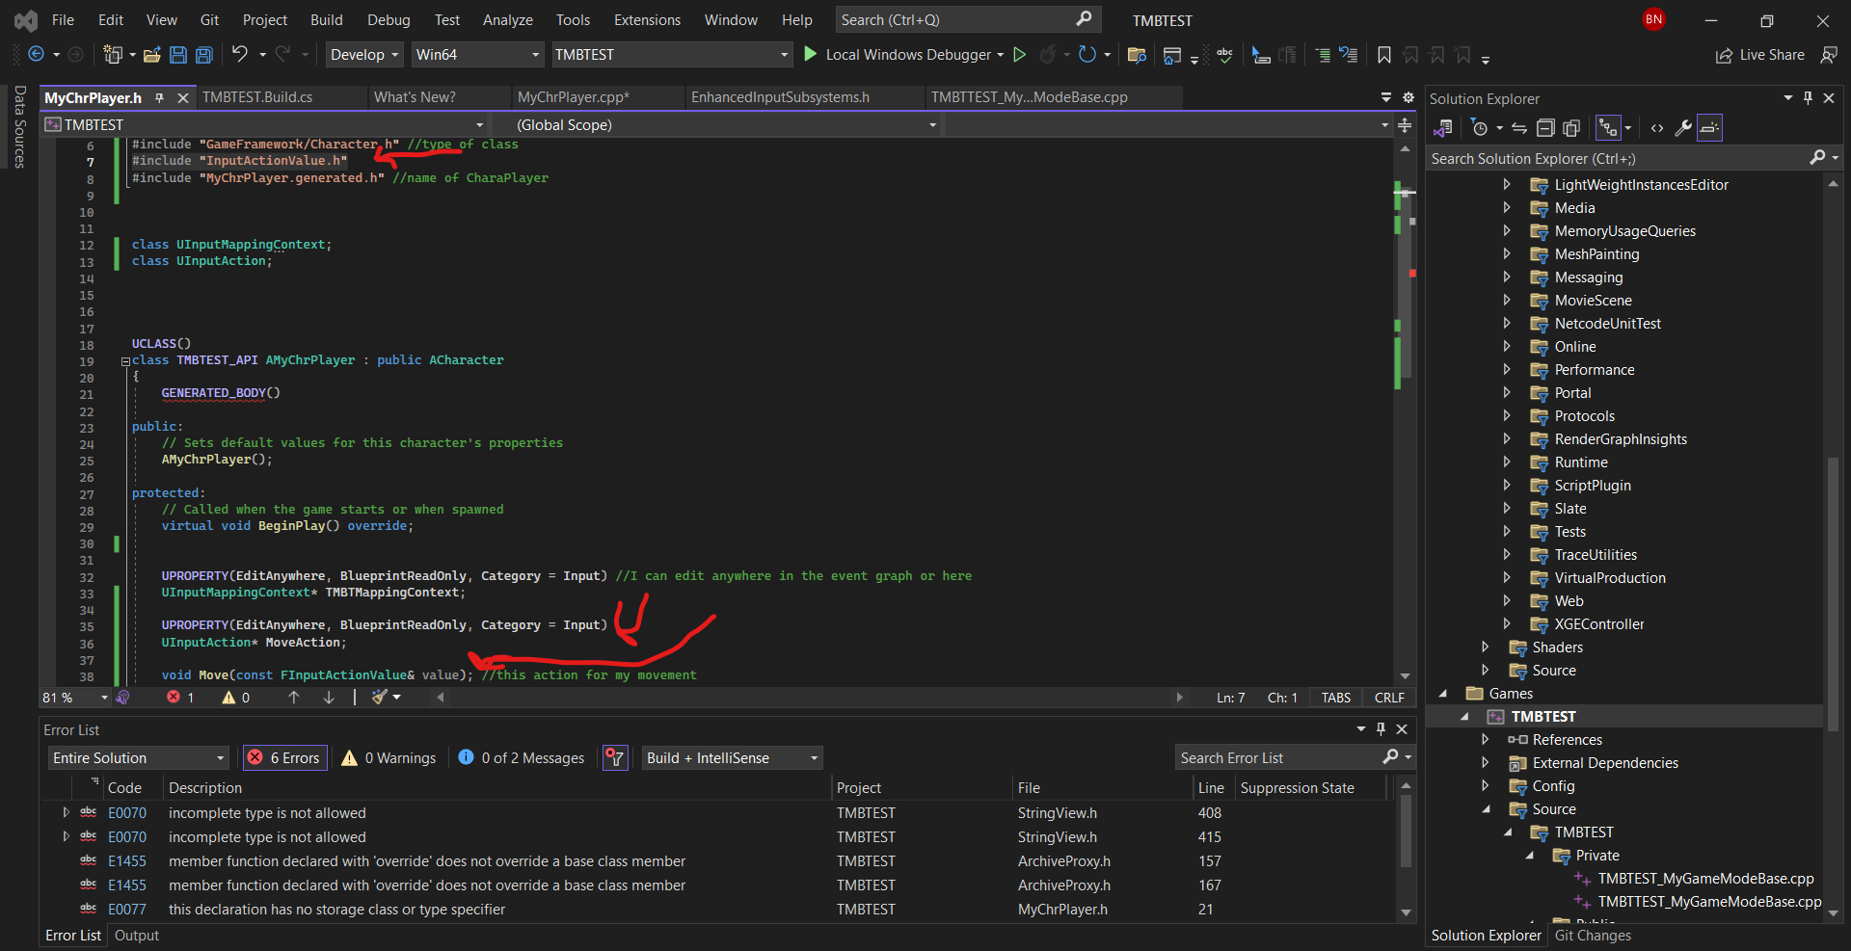The image size is (1851, 951).
Task: Open the Win64 platform dropdown
Action: pyautogui.click(x=478, y=55)
